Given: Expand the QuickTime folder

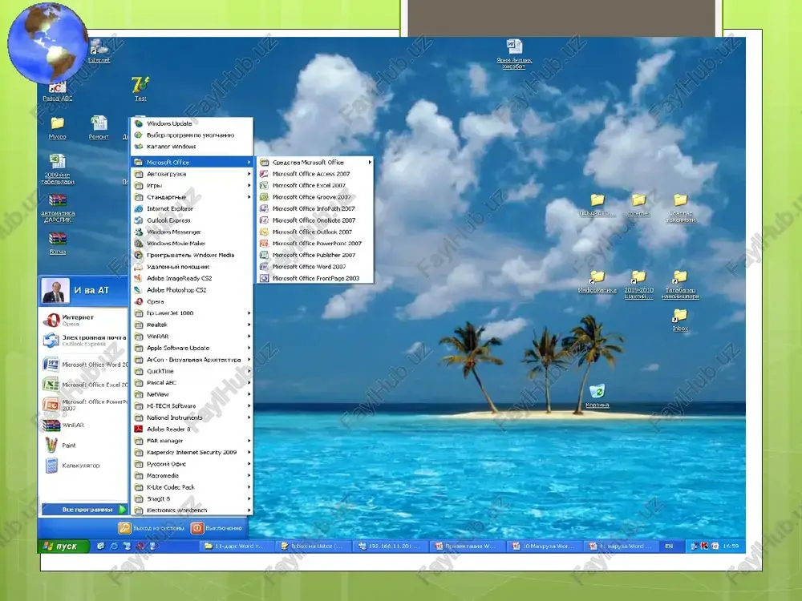Looking at the screenshot, I should (x=192, y=372).
